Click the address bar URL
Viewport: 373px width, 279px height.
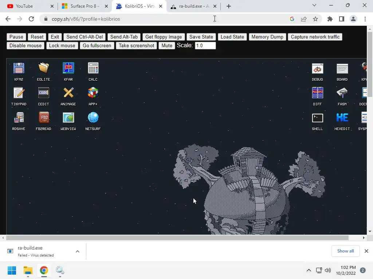coord(86,19)
